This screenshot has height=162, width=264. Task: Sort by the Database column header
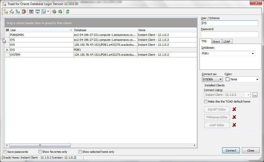pyautogui.click(x=105, y=30)
